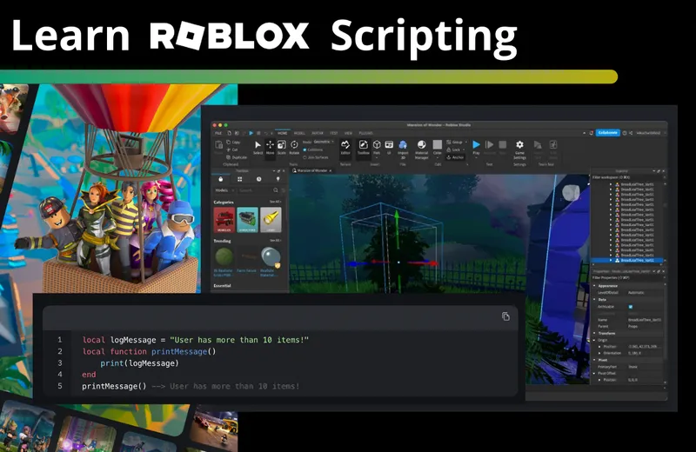Start the Play test
The image size is (696, 452).
pyautogui.click(x=476, y=147)
